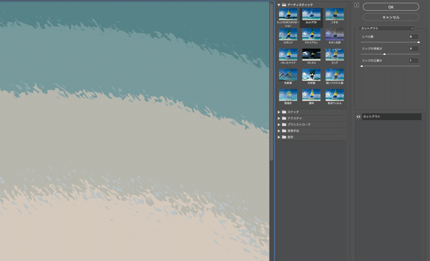Click the OK button
430x261 pixels.
click(x=391, y=7)
